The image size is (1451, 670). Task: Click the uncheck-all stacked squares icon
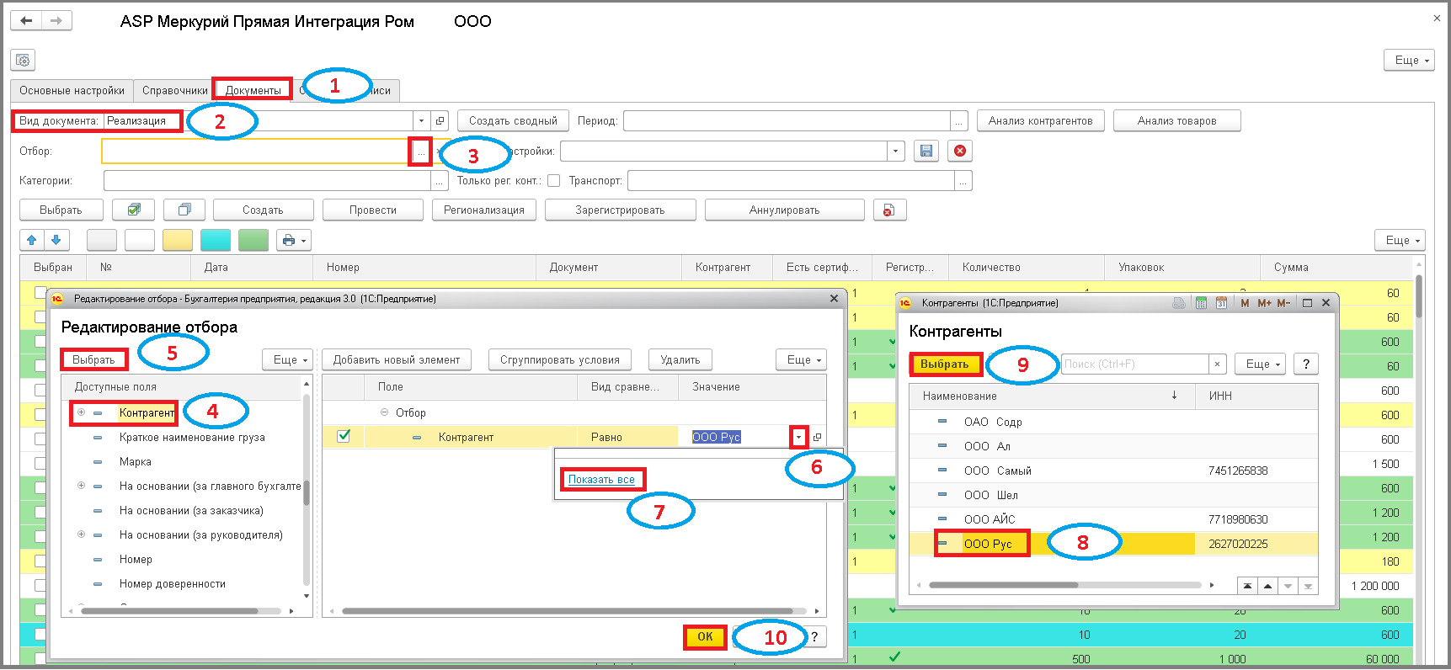click(x=184, y=210)
